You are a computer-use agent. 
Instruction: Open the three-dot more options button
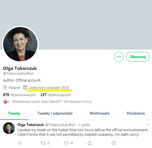click(x=119, y=57)
